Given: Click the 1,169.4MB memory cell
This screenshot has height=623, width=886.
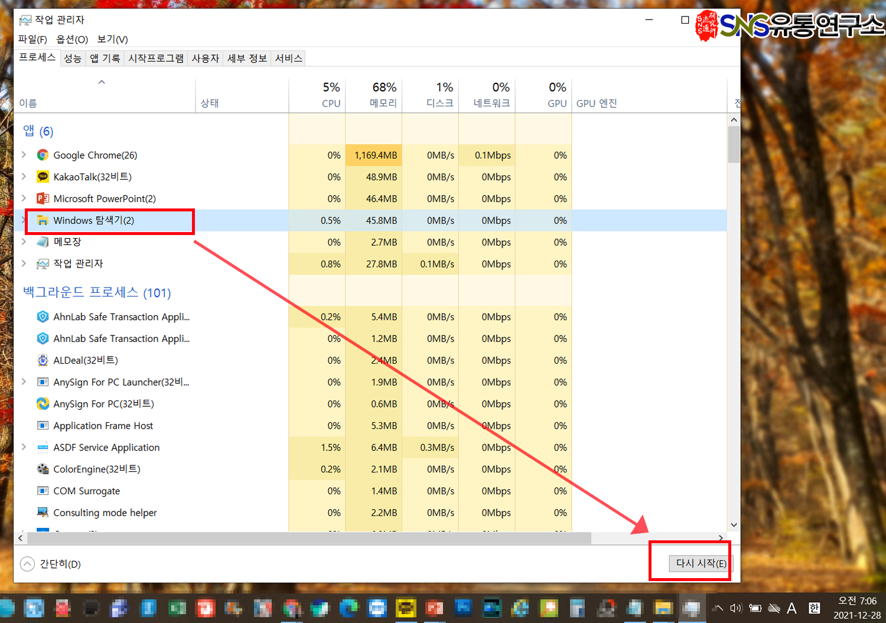Looking at the screenshot, I should point(374,155).
